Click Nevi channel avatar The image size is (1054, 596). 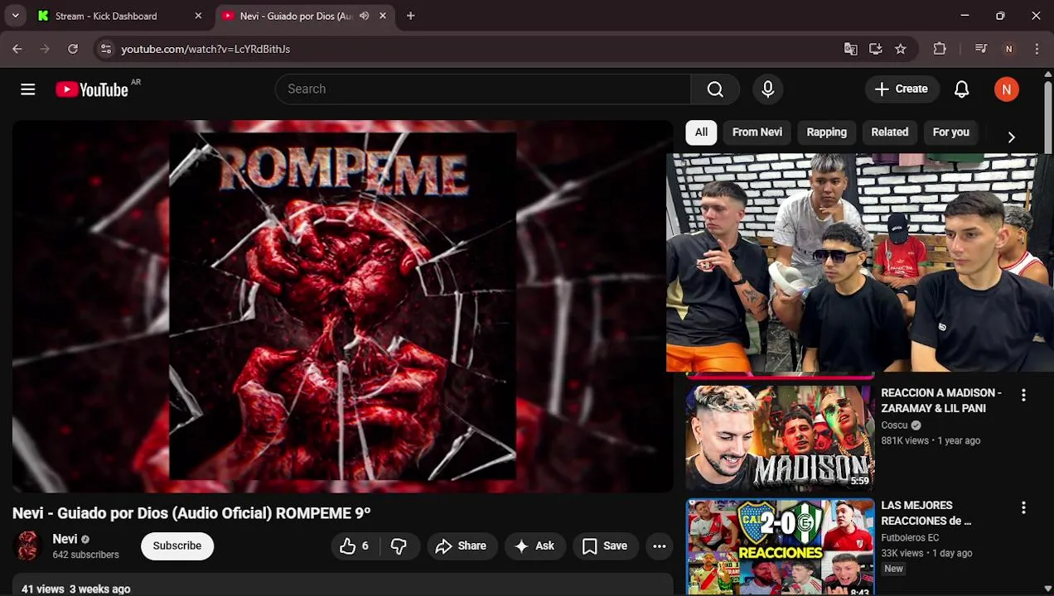click(28, 546)
